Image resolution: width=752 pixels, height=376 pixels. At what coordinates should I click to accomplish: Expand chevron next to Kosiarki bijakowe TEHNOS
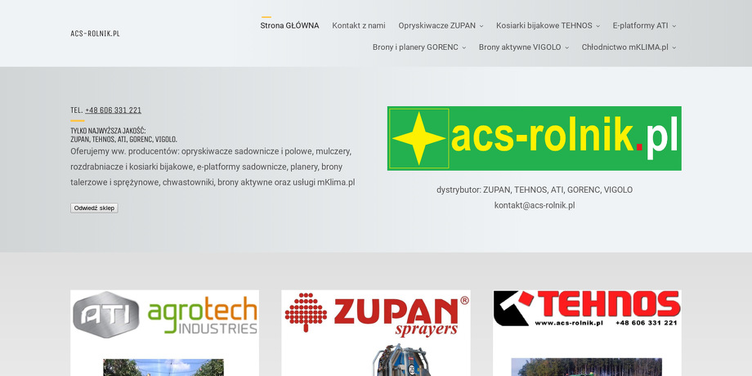[598, 26]
